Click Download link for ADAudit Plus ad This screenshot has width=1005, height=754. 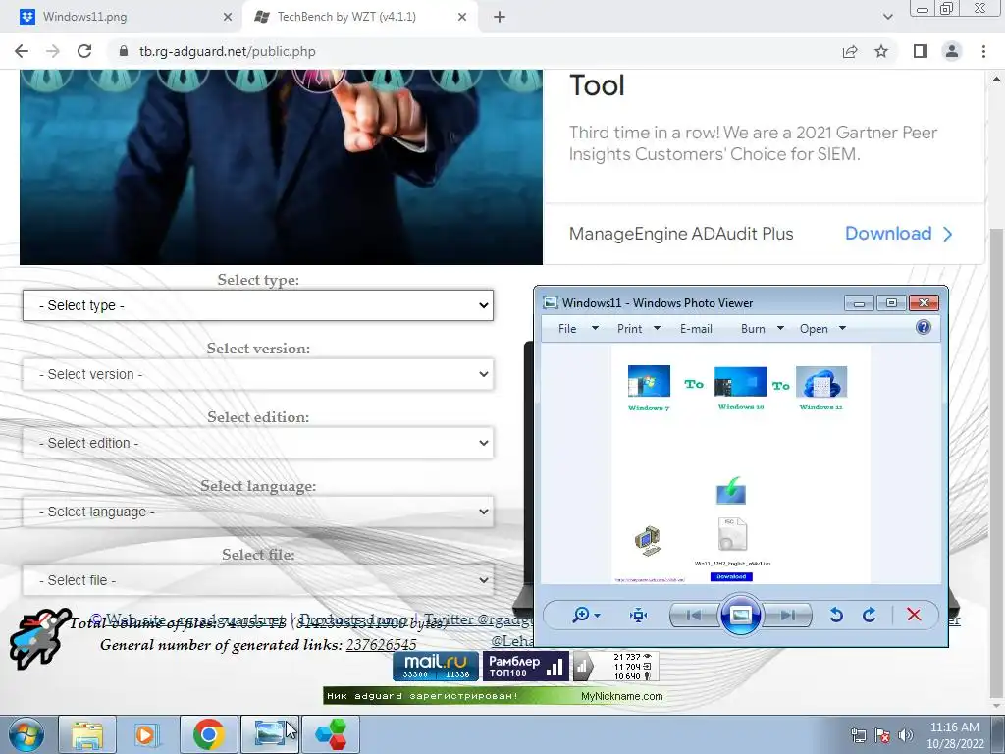click(899, 234)
